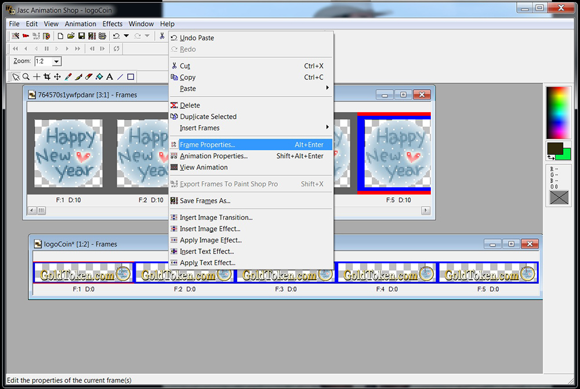The image size is (580, 389).
Task: Activate the Text tool
Action: coord(110,76)
